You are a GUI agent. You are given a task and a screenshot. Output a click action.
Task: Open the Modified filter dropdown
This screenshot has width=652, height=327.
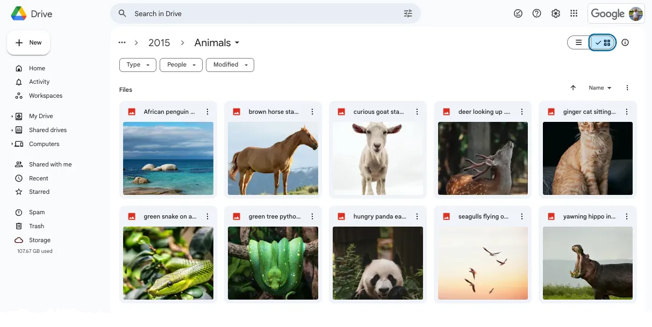click(x=230, y=64)
